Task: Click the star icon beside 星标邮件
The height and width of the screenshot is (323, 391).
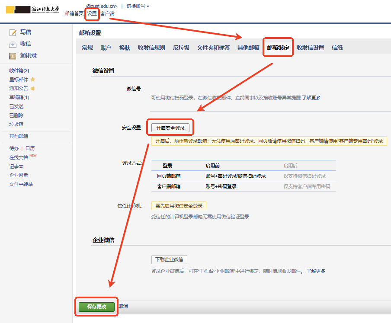Action: pyautogui.click(x=33, y=80)
